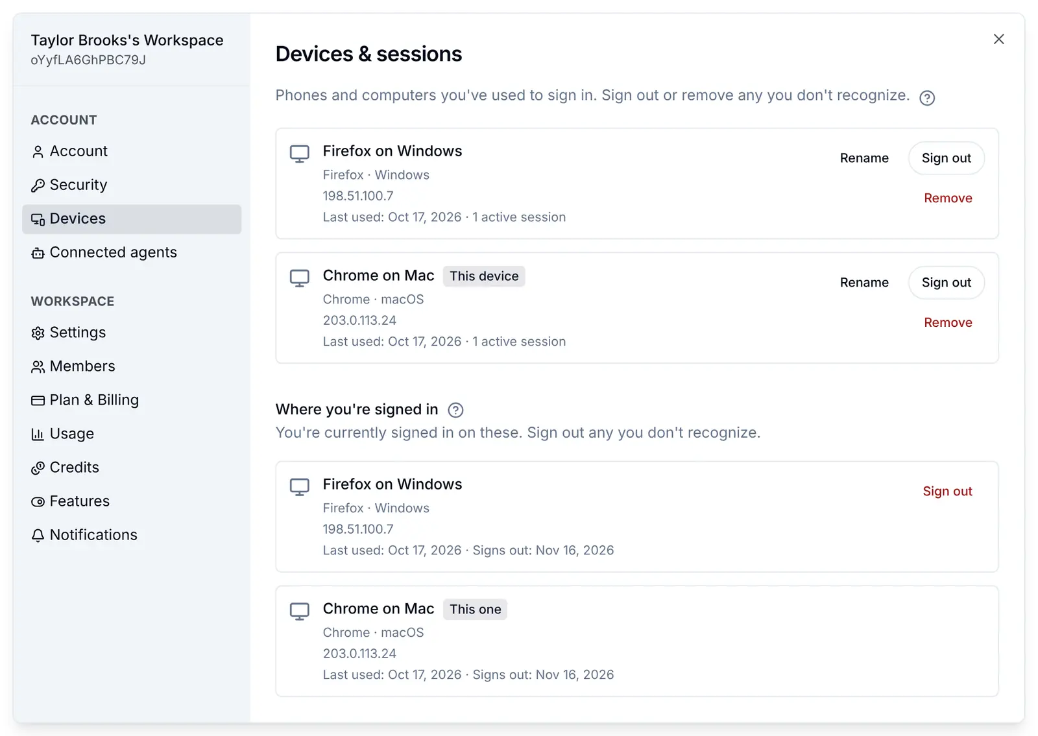Click IP 203.0.113.24 in signed-in sessions
Viewport: 1038px width, 736px height.
coord(359,654)
